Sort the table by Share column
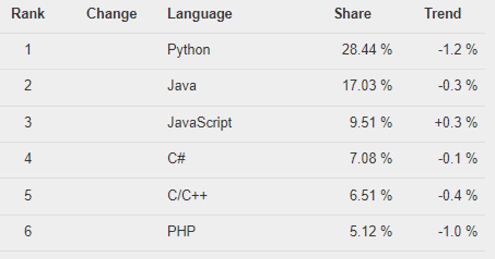The image size is (495, 259). pos(353,14)
